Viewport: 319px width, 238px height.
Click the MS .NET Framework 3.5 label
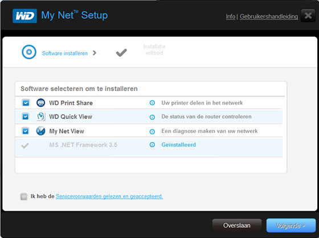[x=83, y=145]
